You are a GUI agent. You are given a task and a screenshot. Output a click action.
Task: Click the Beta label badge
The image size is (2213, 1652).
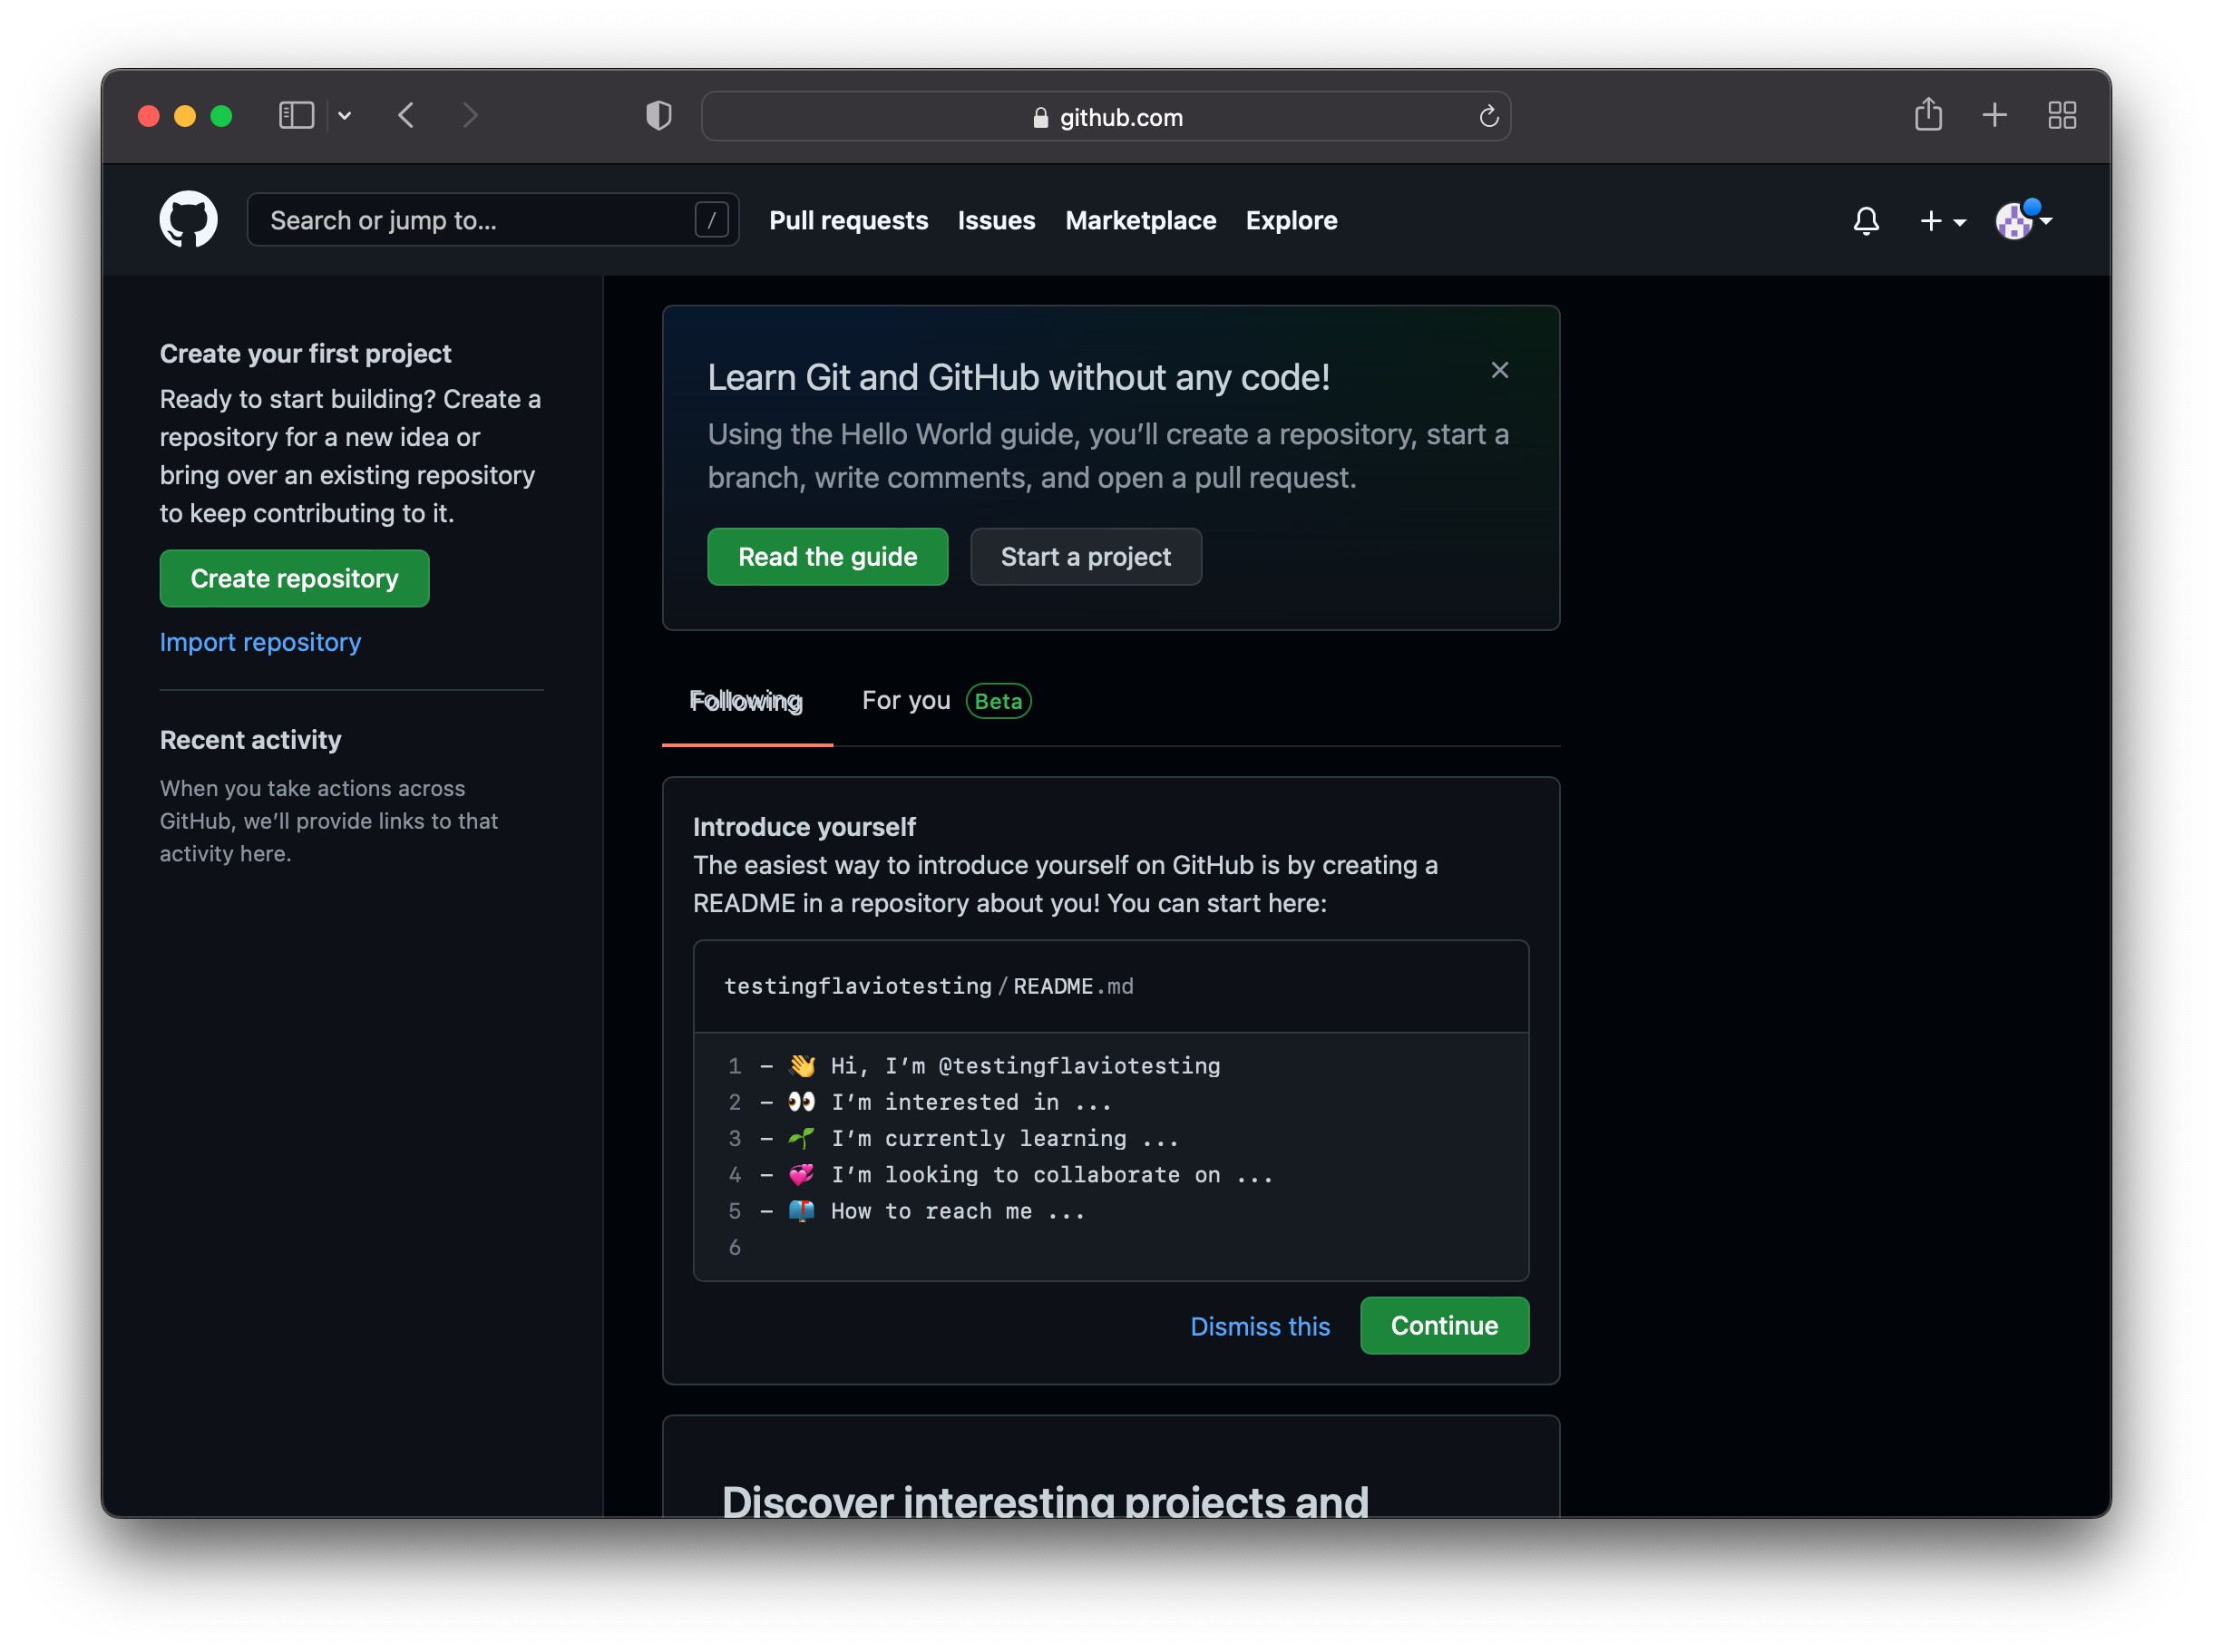coord(998,701)
